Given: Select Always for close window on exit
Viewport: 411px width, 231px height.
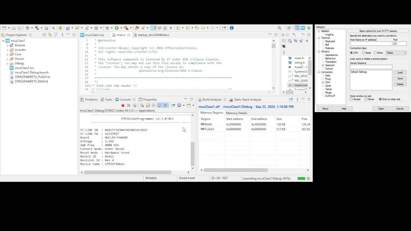Looking at the screenshot, I should (x=352, y=99).
